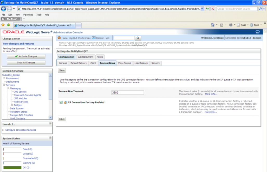Image resolution: width=267 pixels, height=172 pixels.
Task: Open the Page toolbar menu
Action: (x=243, y=25)
